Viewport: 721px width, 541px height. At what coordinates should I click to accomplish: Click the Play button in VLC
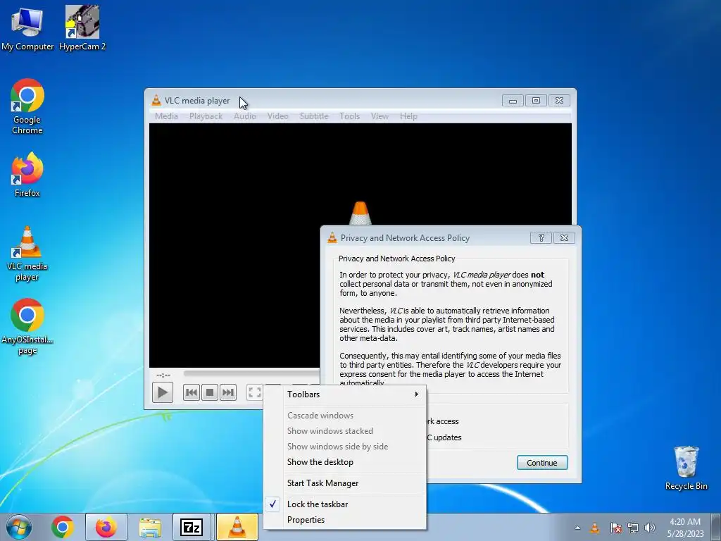(163, 392)
